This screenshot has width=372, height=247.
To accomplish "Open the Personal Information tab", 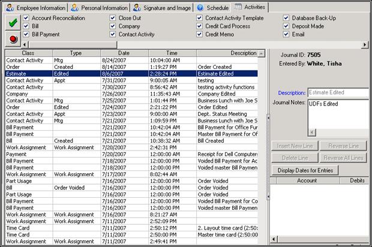I will (x=100, y=8).
